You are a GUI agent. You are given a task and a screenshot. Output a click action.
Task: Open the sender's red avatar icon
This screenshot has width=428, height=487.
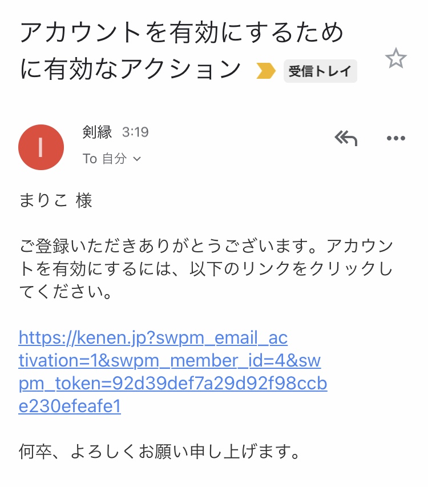pos(41,147)
